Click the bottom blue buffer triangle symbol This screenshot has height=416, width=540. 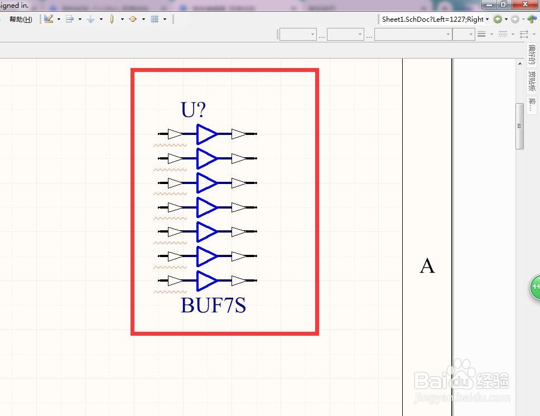click(x=207, y=280)
